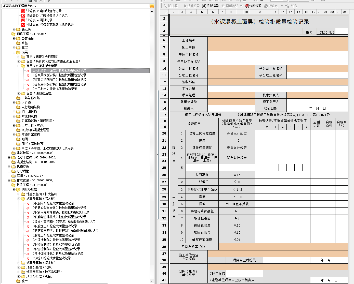This screenshot has width=354, height=284.
Task: Click the red icon of 试验表53 运转设备试运行记录
Action: pyautogui.click(x=23, y=16)
